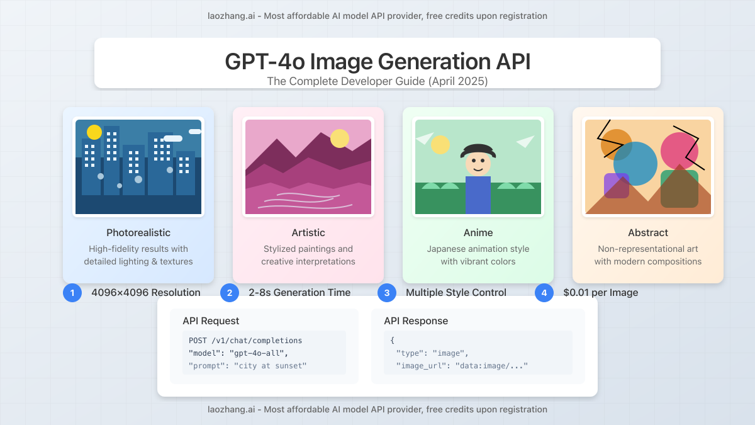Click "High-fidelity results with" description text
Screen dimensions: 755x425
(138, 249)
